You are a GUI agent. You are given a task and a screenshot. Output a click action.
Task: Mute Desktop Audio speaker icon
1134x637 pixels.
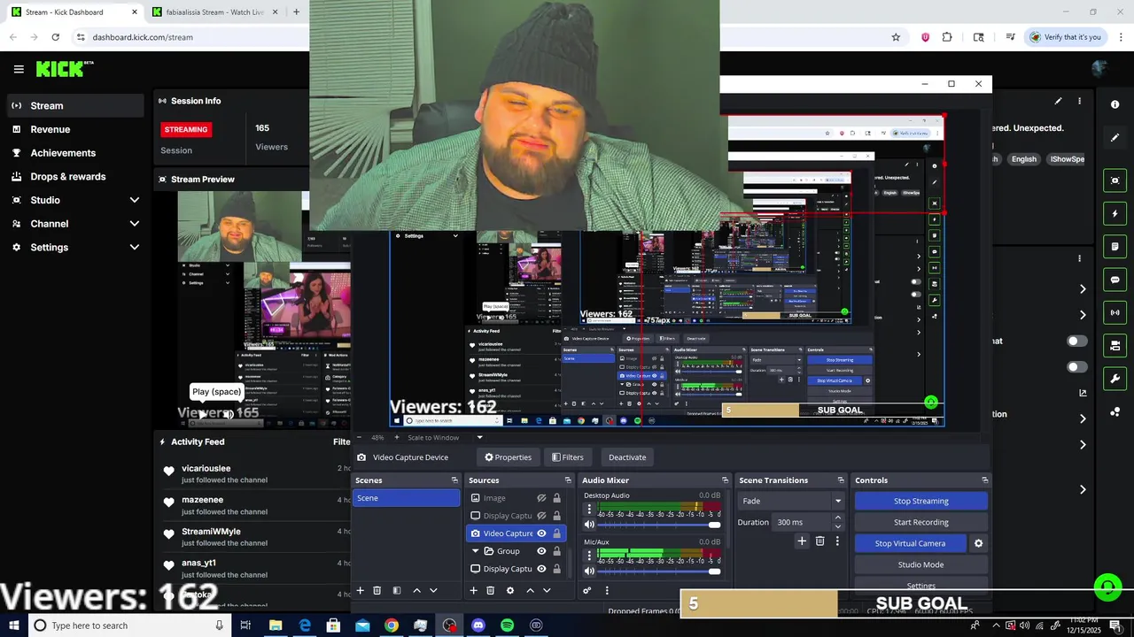pos(589,525)
